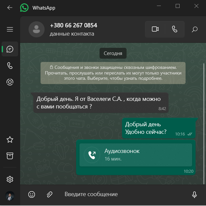Open the 'Аудиозвонок' 16 мин. call entry
Image resolution: width=206 pixels, height=206 pixels.
[136, 155]
